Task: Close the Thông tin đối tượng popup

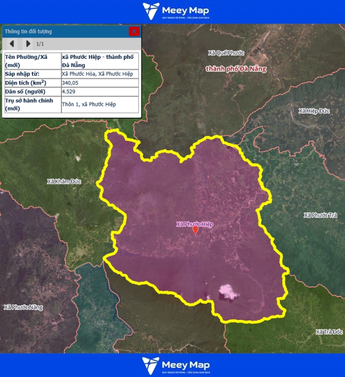Action: pyautogui.click(x=134, y=32)
